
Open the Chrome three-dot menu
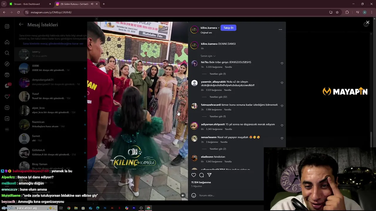tap(372, 12)
